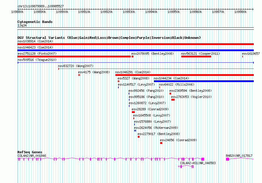Select the esv2751128 (Pinto2007) red bar
Screen dimensions: 262x183
(x=74, y=56)
